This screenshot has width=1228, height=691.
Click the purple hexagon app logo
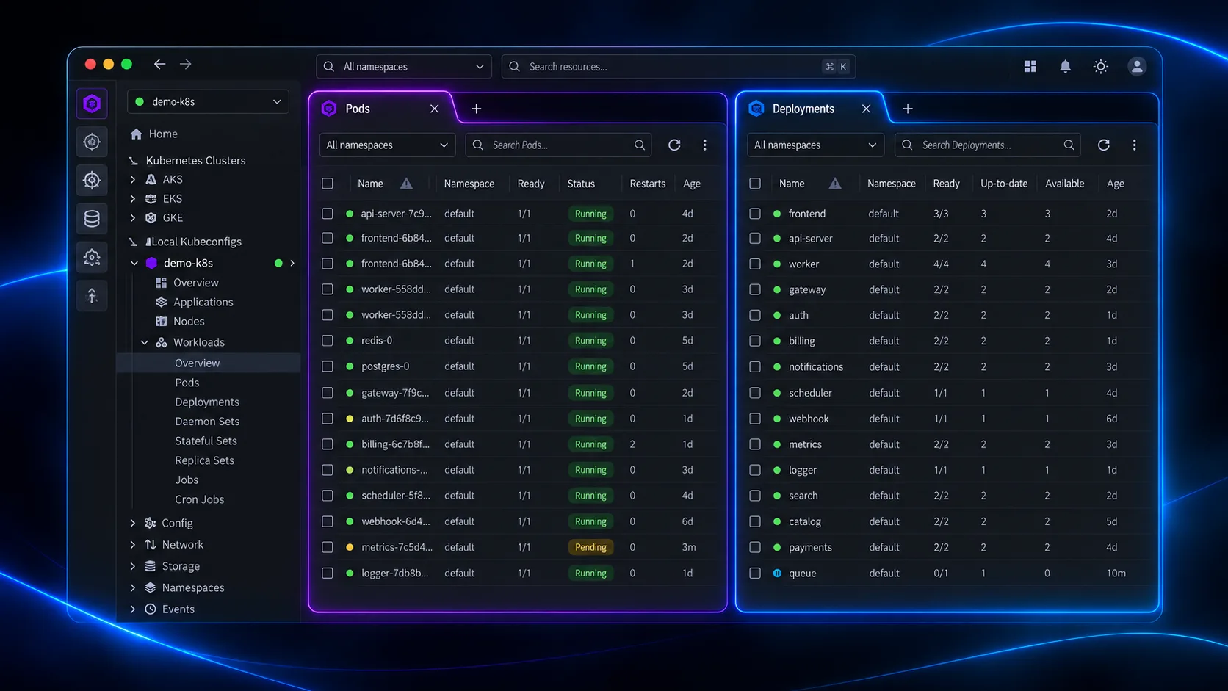pos(92,104)
